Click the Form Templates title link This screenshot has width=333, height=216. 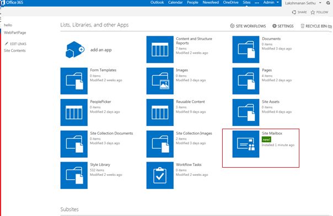pyautogui.click(x=103, y=70)
